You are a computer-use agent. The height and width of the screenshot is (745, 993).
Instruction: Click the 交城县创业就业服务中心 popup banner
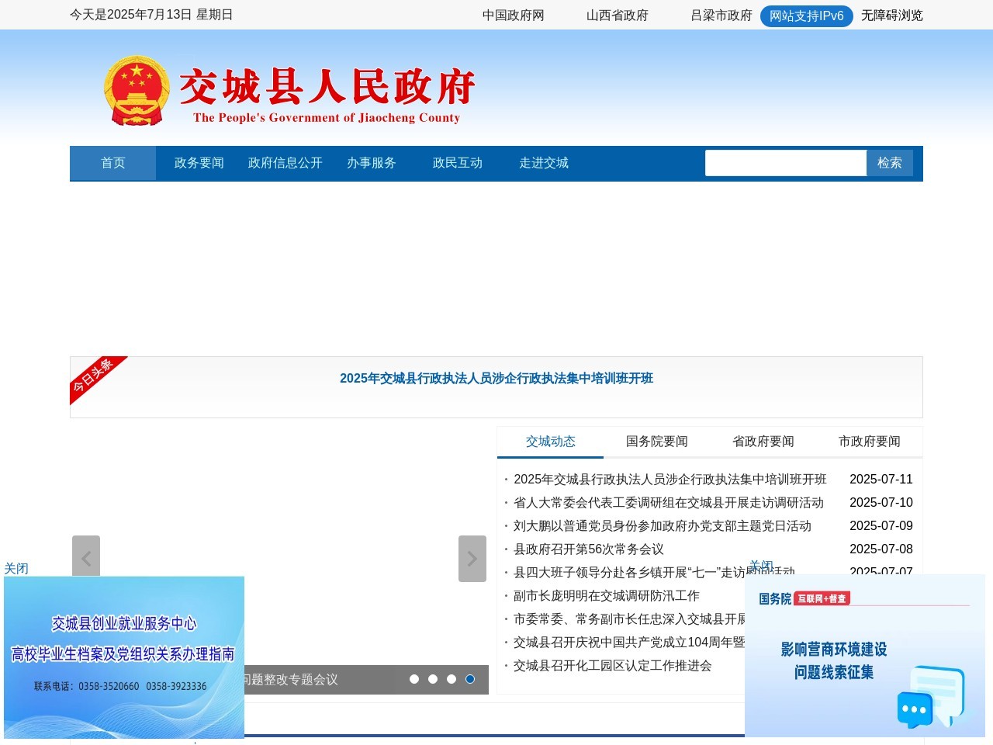(x=124, y=656)
